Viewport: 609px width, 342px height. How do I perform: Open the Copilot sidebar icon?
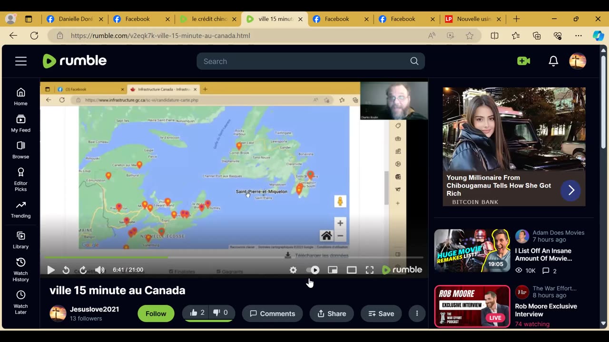(599, 36)
